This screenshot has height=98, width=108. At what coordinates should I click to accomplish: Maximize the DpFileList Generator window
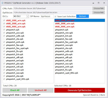tap(99, 3)
